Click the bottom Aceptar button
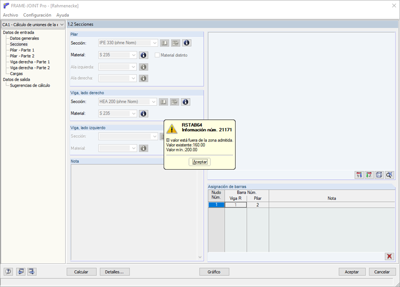 tap(352, 272)
